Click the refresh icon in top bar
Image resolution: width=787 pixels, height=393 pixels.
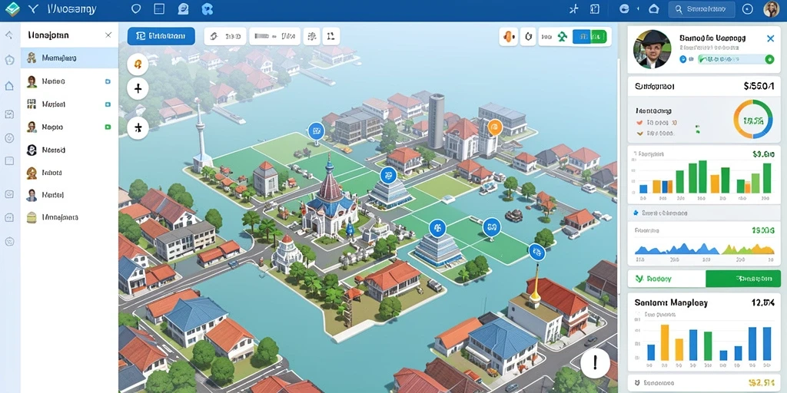pyautogui.click(x=624, y=9)
